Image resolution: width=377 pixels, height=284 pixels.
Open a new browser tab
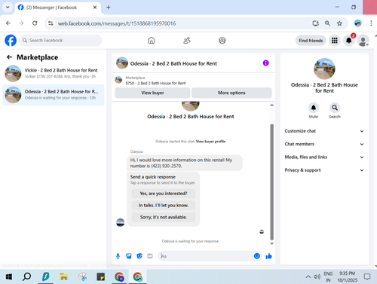click(x=109, y=8)
